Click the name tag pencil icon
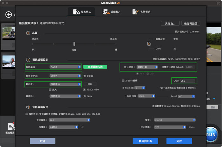The image size is (222, 147). [x=135, y=12]
